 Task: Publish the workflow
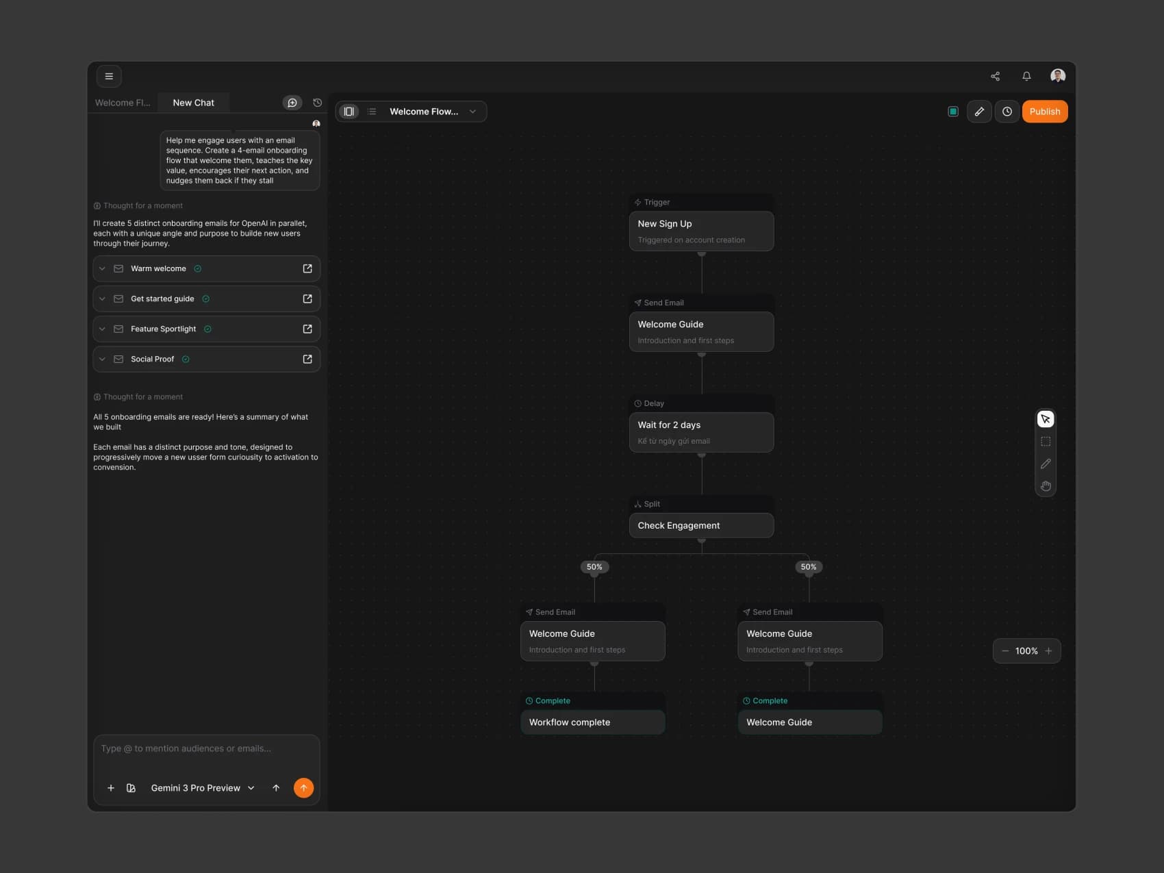pos(1044,112)
